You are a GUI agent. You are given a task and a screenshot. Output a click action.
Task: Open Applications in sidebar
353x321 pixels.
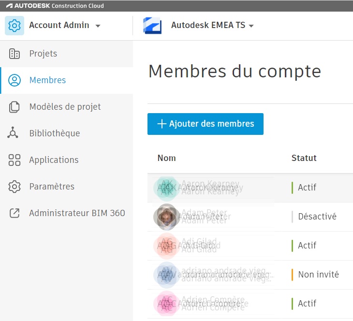point(66,160)
